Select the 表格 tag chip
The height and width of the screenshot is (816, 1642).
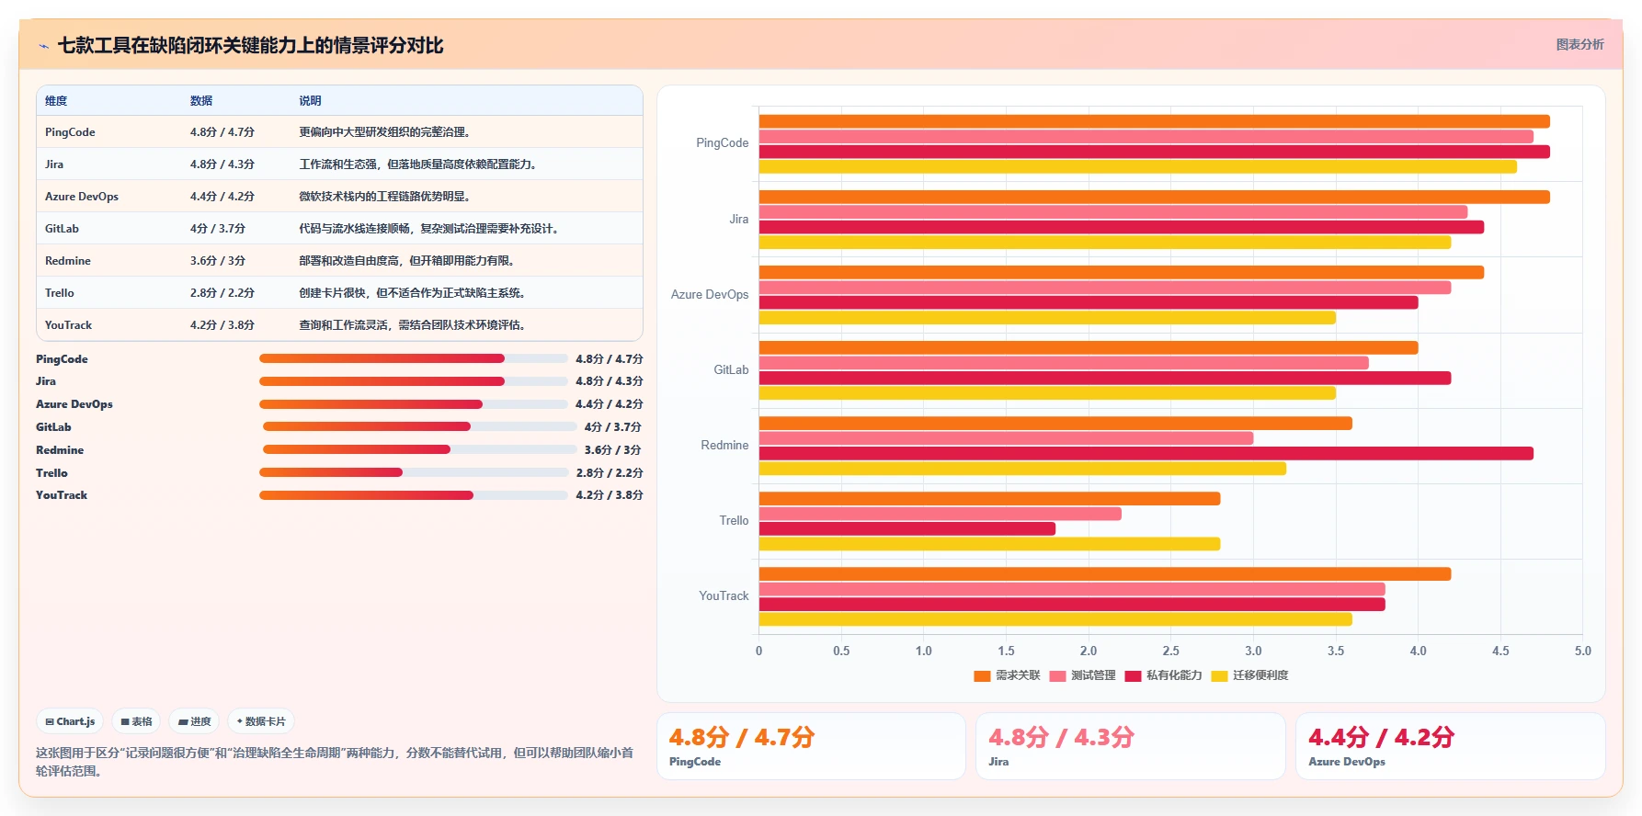pyautogui.click(x=136, y=721)
